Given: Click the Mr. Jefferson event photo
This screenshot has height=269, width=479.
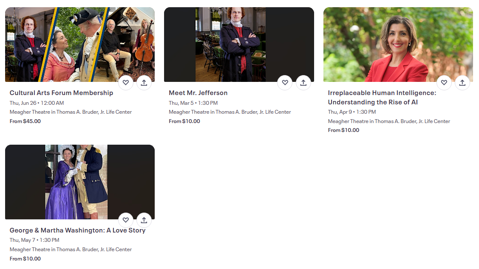Looking at the screenshot, I should pyautogui.click(x=239, y=45).
